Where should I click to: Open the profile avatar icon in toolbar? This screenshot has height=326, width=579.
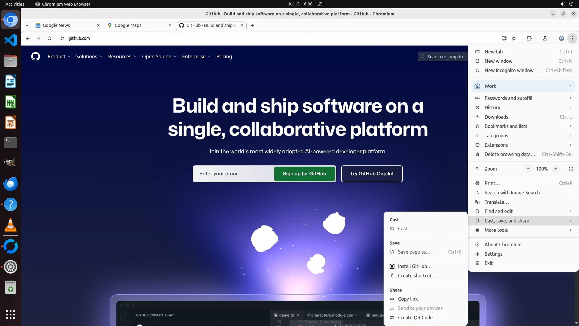tap(561, 38)
